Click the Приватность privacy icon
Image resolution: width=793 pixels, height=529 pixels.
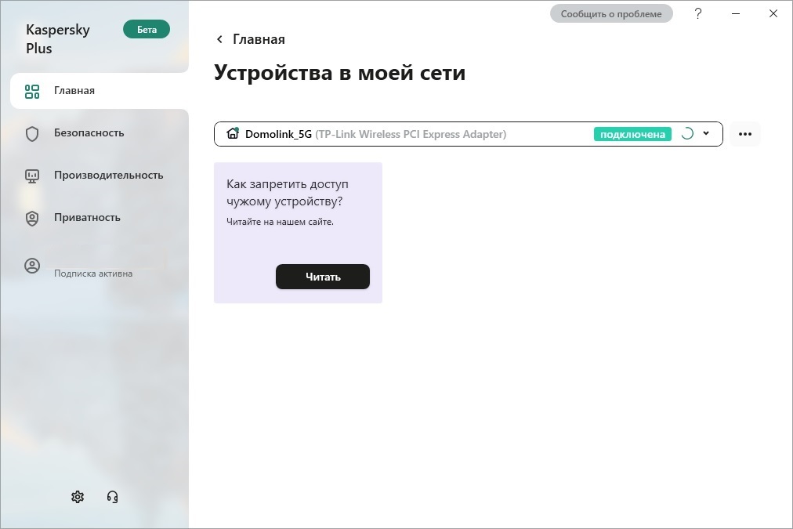32,218
